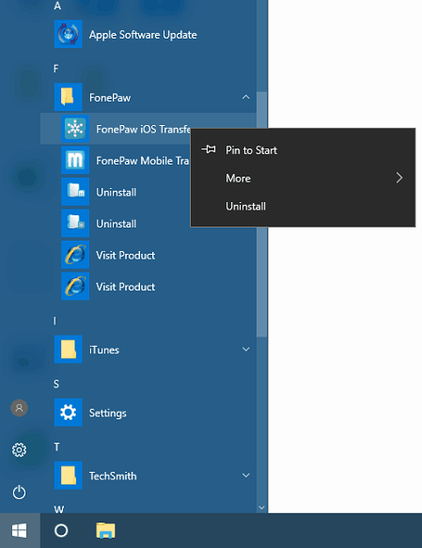Click the FonePaw Mobile Transfer label
422x548 pixels.
[143, 161]
